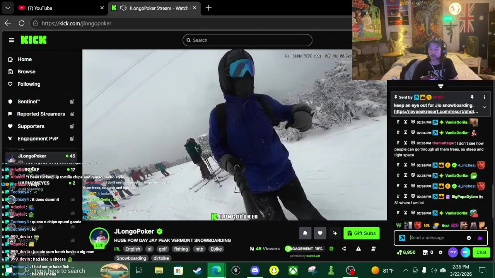495x278 pixels.
Task: Click the fishing tag
Action: (x=181, y=249)
